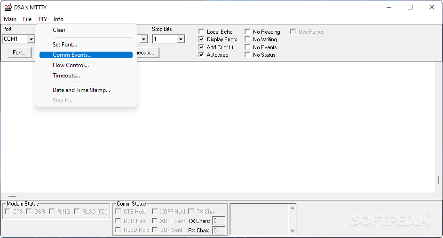Open Date and Time Stamp... option
This screenshot has width=443, height=238.
coord(86,90)
